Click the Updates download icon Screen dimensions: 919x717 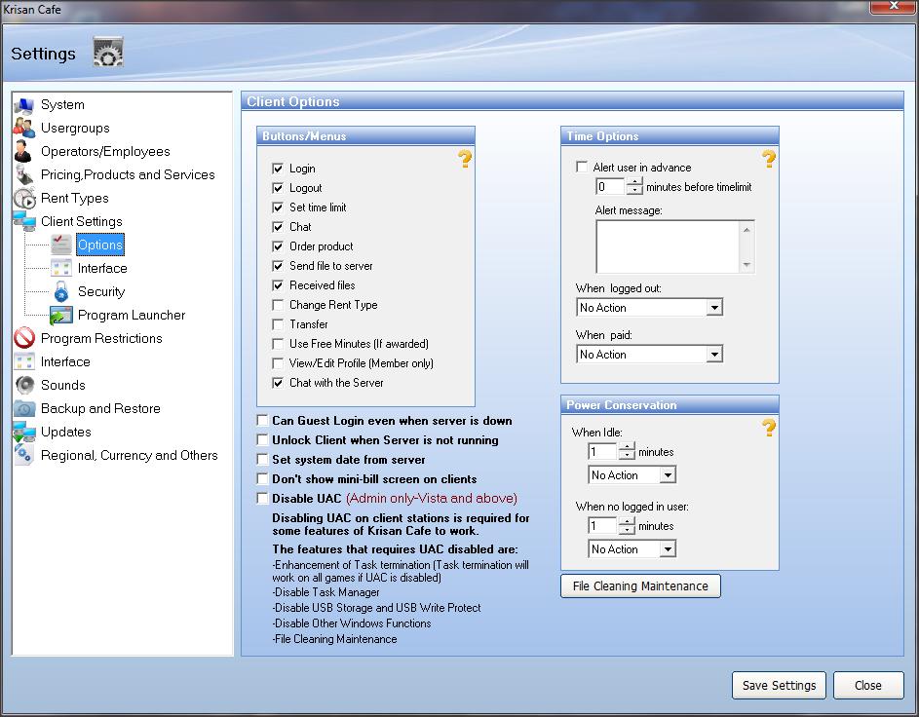click(24, 433)
